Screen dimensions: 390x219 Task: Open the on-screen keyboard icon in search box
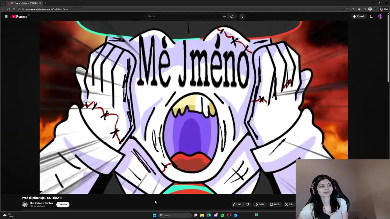224,16
